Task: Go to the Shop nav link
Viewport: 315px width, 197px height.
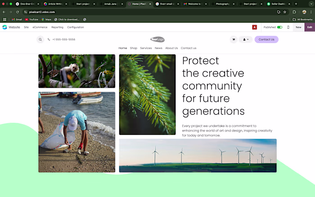Action: tap(133, 48)
